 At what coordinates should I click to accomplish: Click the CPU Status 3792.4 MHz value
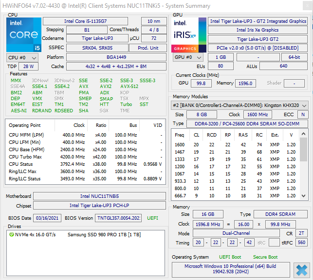[73, 164]
